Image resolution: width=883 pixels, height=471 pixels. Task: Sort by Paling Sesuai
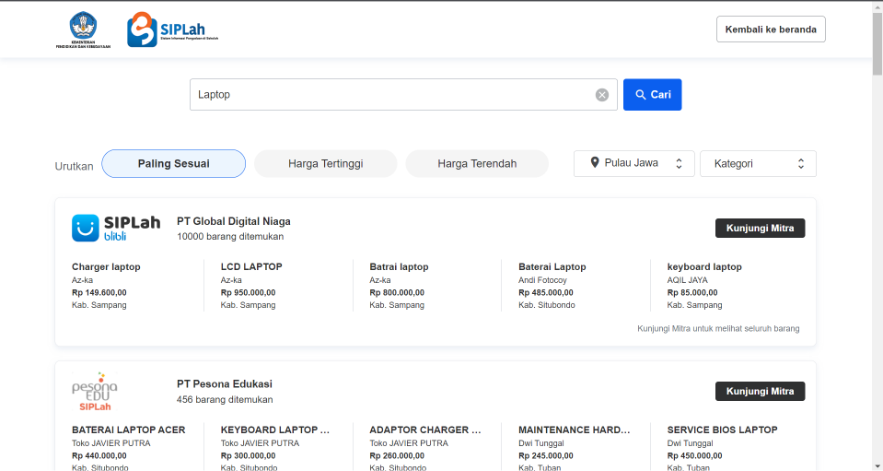[173, 163]
